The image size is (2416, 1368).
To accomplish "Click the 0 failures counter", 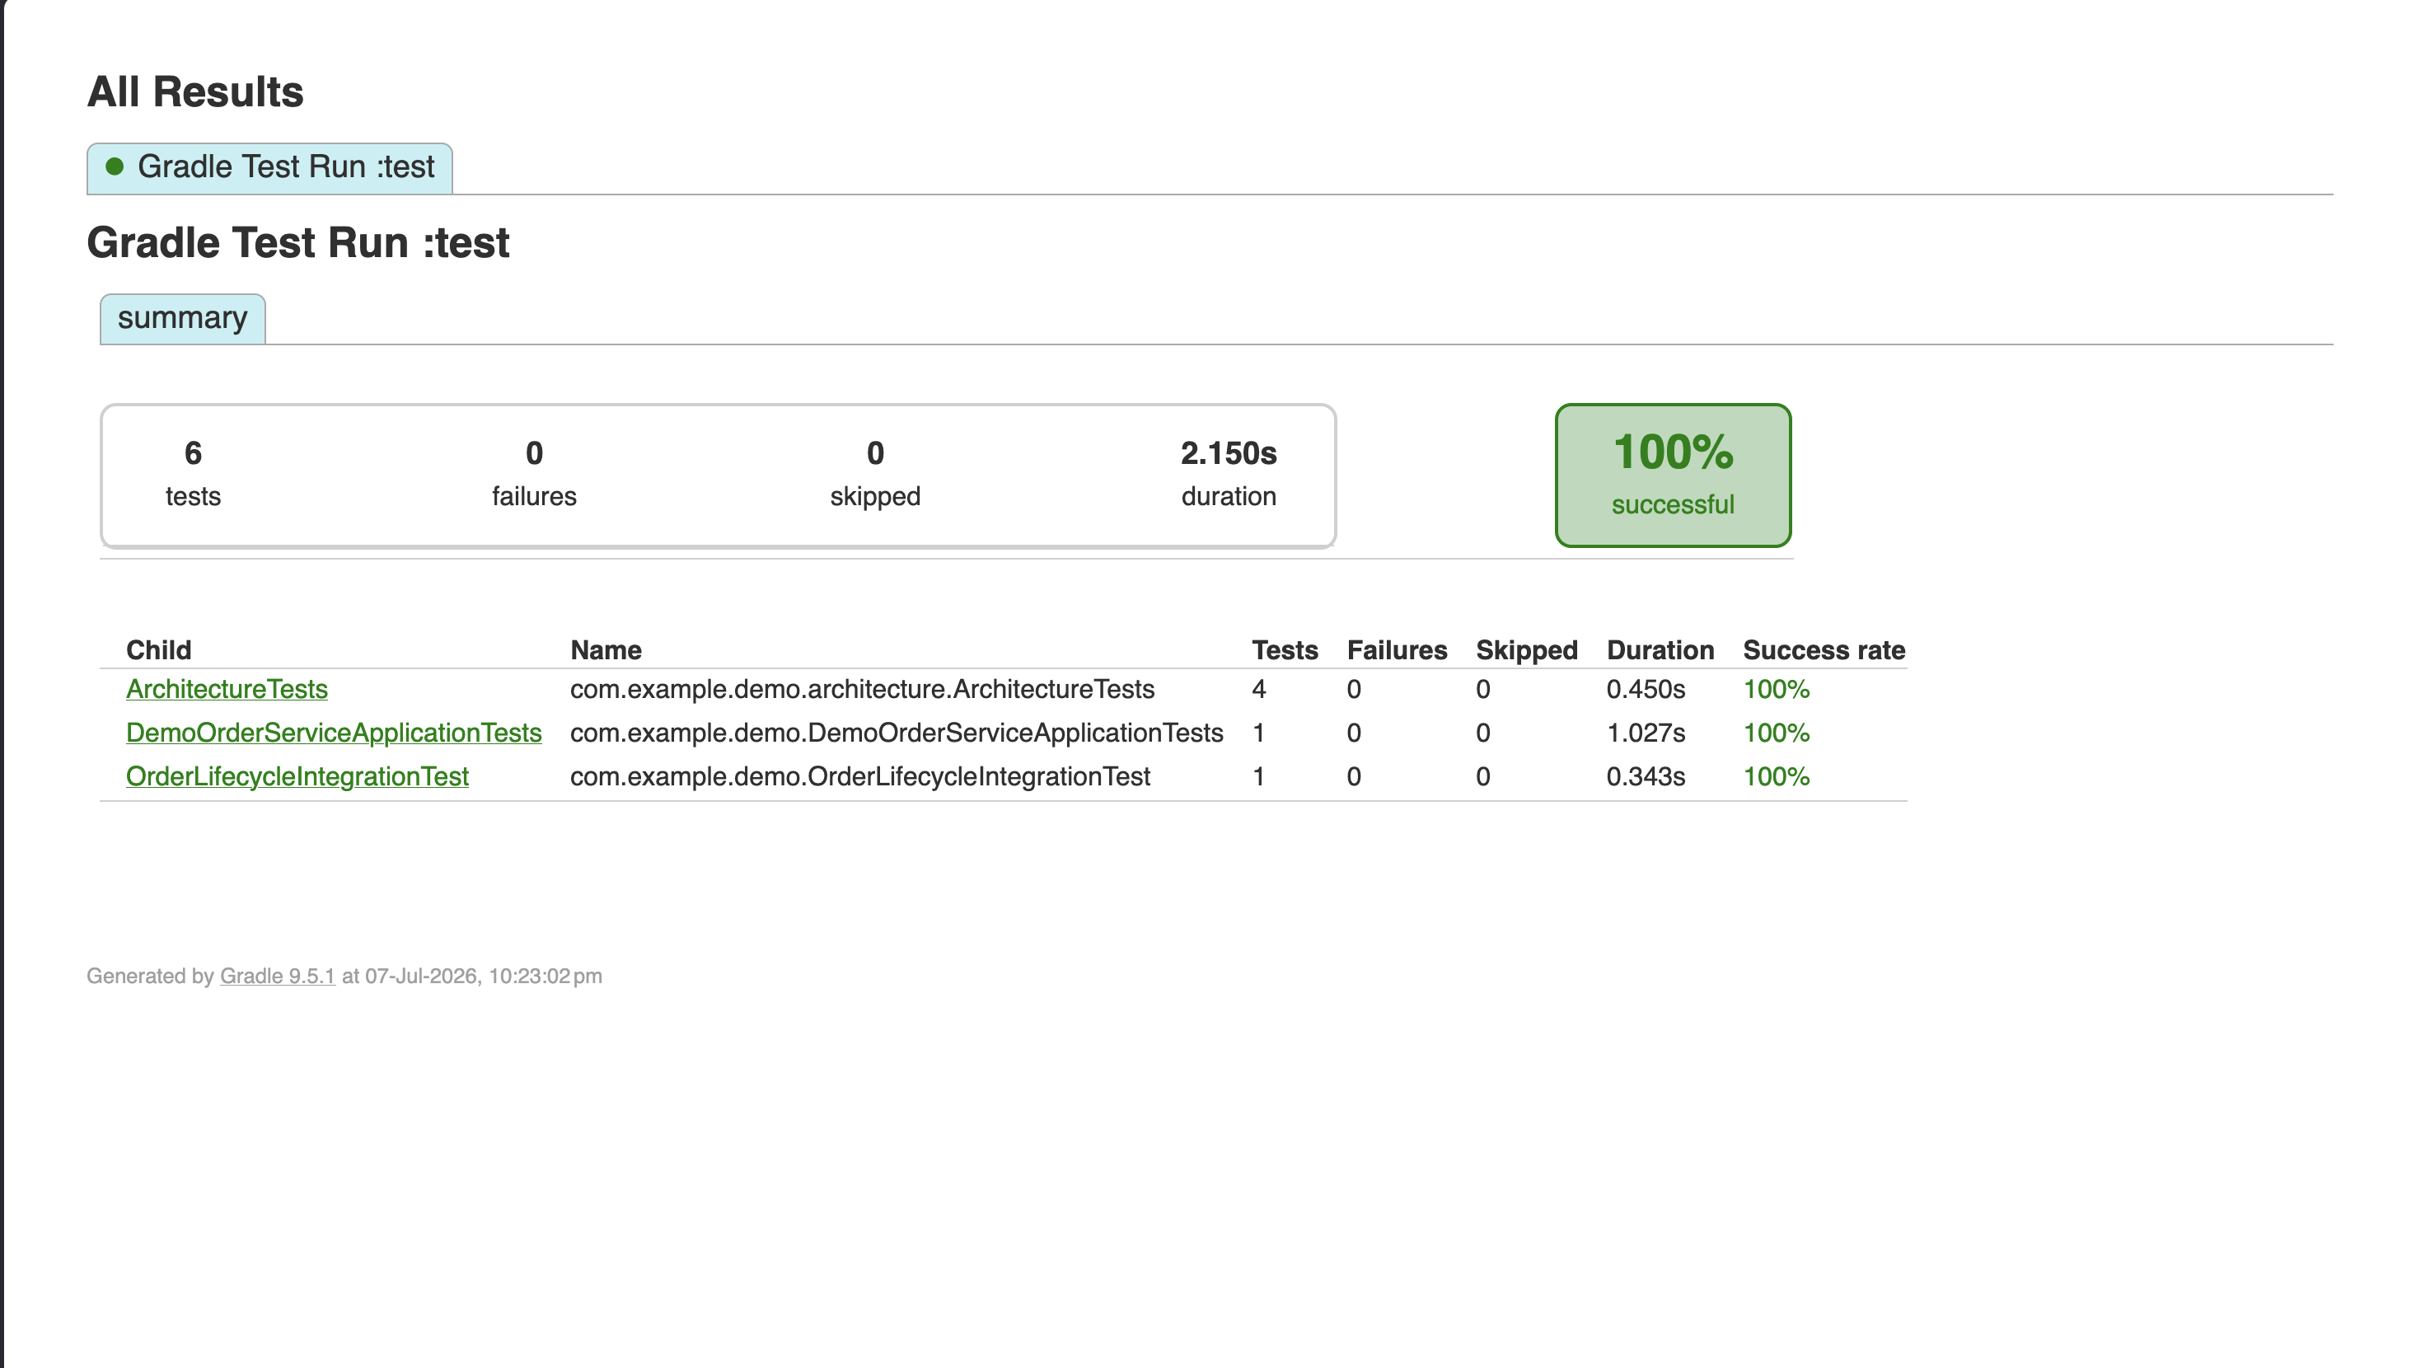I will click(535, 474).
